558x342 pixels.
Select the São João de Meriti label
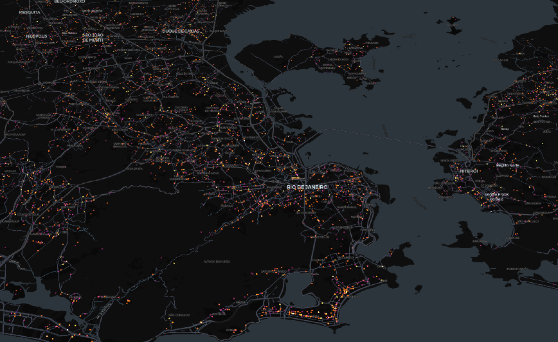[x=93, y=37]
